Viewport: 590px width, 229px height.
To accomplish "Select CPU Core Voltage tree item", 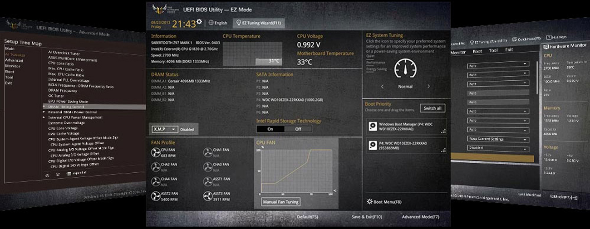I will [64, 128].
